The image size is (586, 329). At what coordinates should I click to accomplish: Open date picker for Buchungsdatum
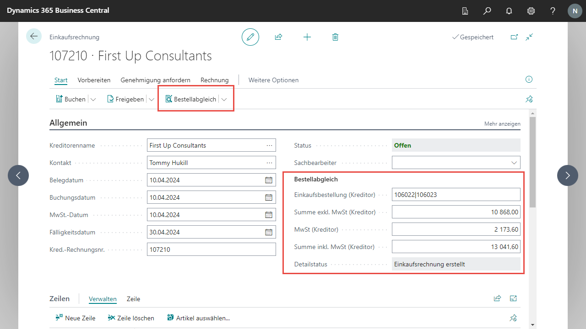(269, 197)
